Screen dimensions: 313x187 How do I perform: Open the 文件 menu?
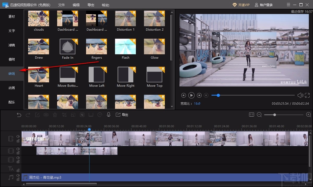click(x=61, y=5)
